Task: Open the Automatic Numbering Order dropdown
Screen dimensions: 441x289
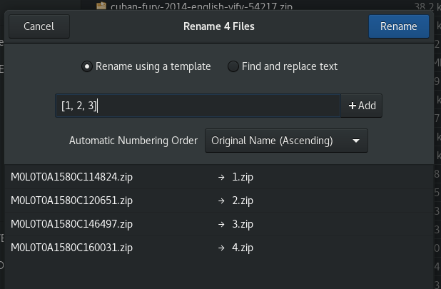Action: [x=285, y=141]
